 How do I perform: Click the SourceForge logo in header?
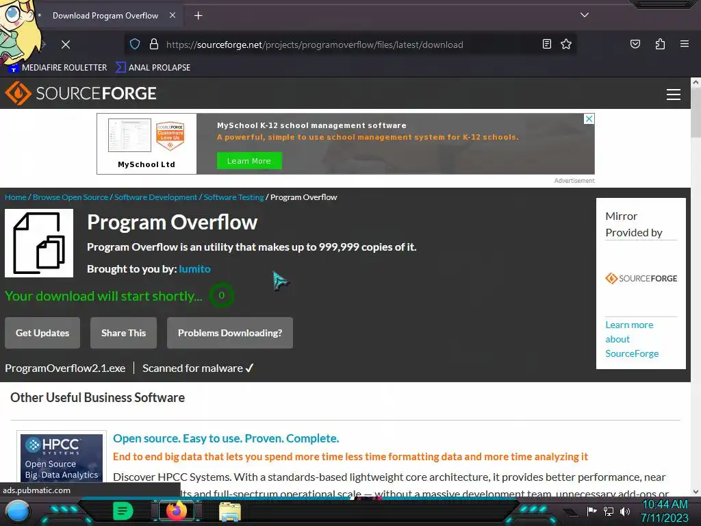[81, 93]
